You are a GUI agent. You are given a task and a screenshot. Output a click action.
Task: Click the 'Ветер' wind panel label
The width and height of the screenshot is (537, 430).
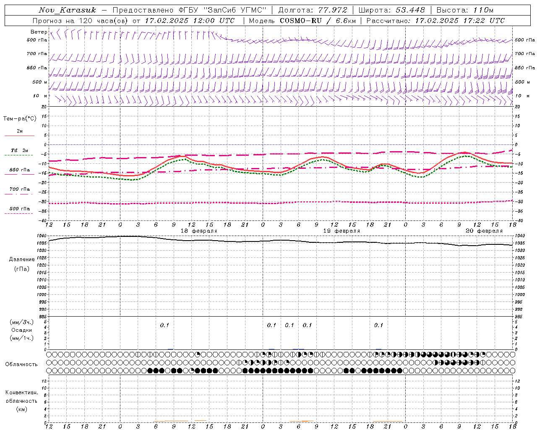tap(39, 32)
